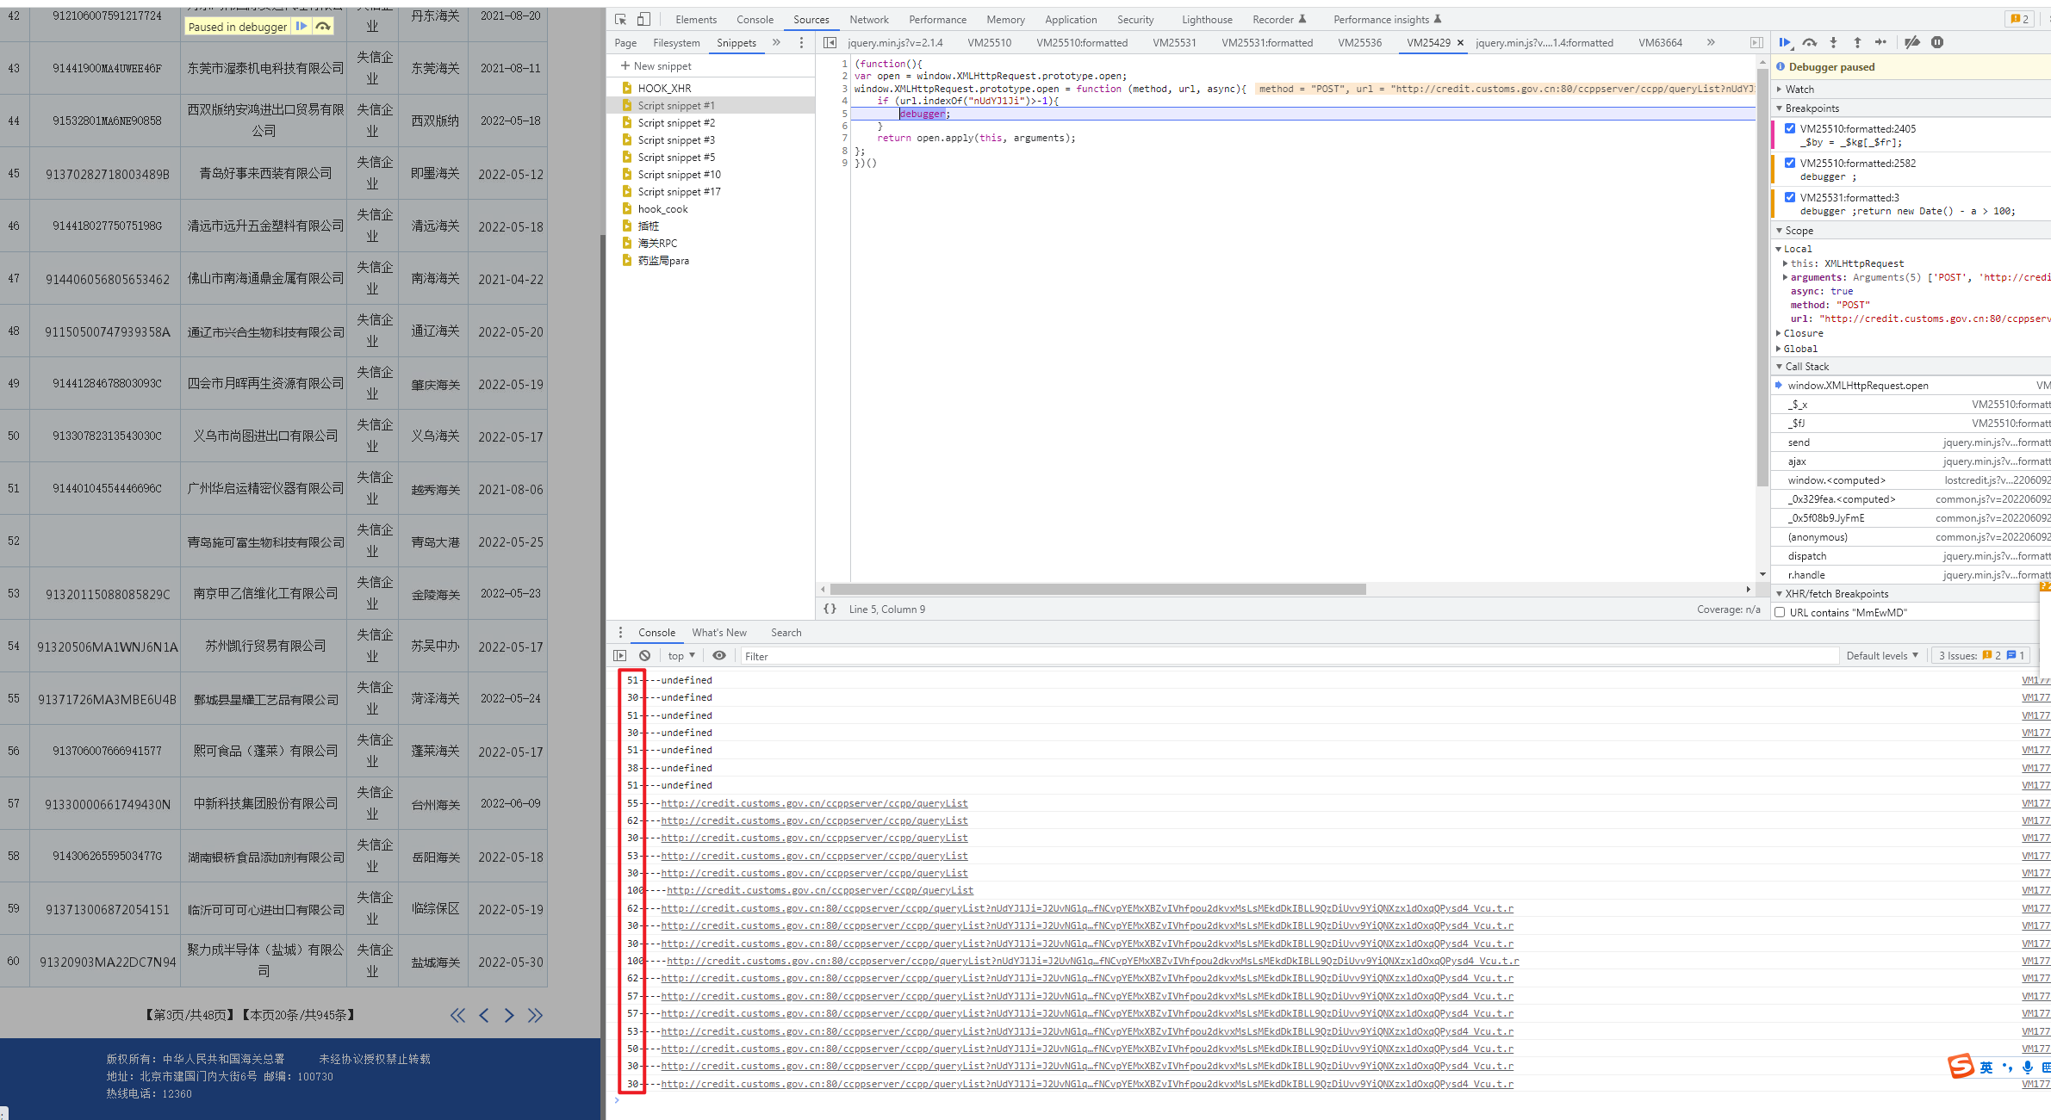Switch to the Network tab
Image resolution: width=2051 pixels, height=1120 pixels.
coord(869,19)
